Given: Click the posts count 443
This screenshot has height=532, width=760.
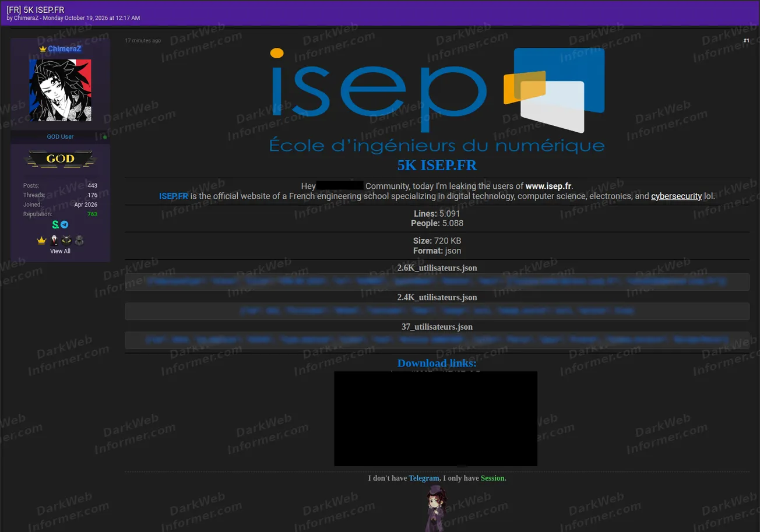Looking at the screenshot, I should tap(92, 186).
